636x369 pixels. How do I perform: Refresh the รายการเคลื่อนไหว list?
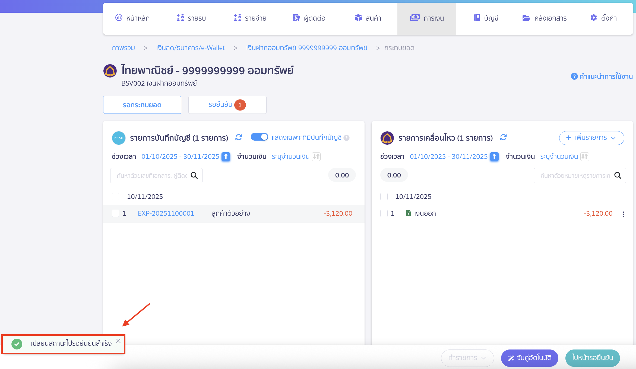coord(504,138)
